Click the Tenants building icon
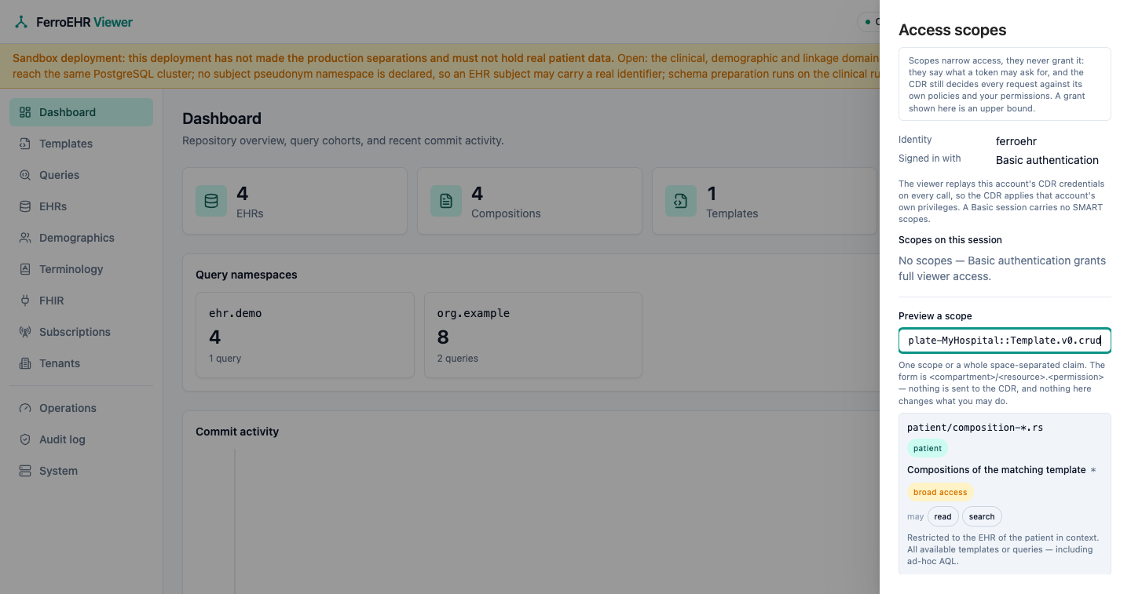Viewport: 1131px width, 594px height. point(25,363)
